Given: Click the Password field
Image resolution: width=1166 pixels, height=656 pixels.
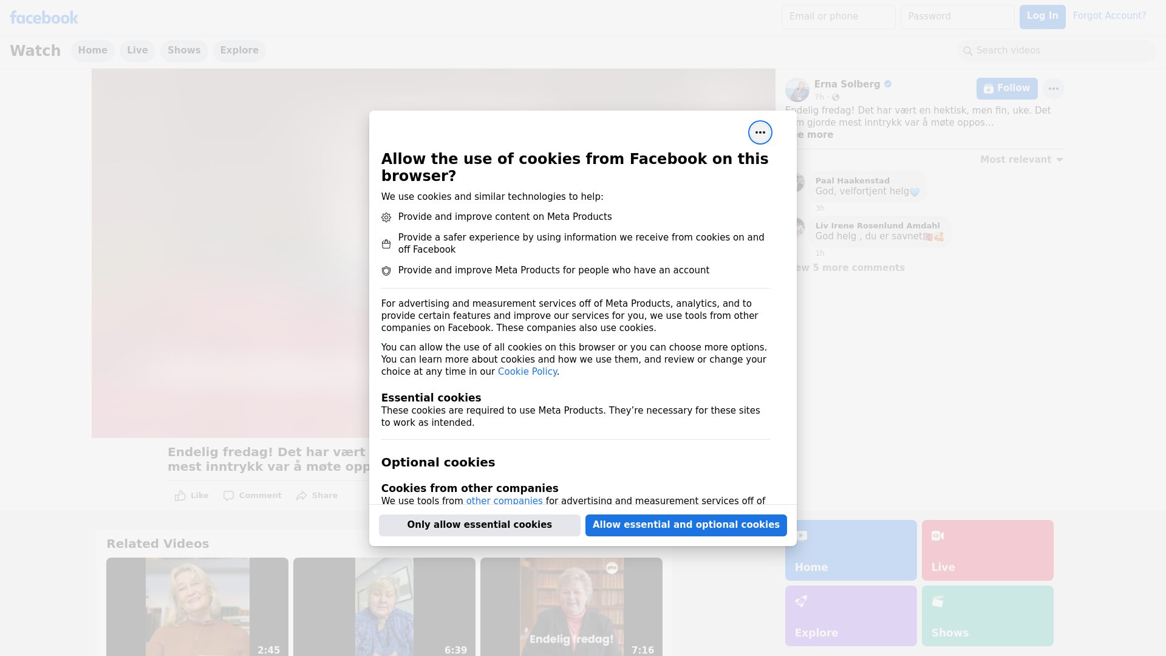Looking at the screenshot, I should 958,17.
